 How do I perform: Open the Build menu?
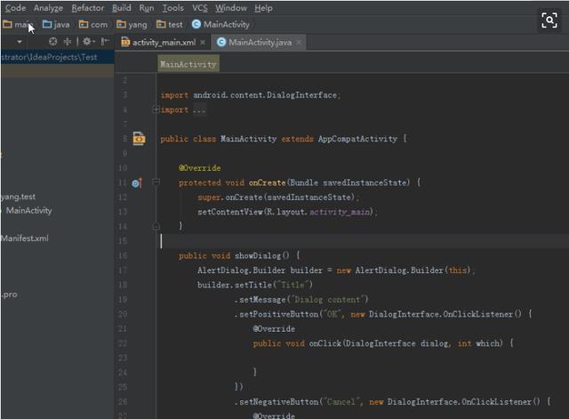tap(122, 8)
